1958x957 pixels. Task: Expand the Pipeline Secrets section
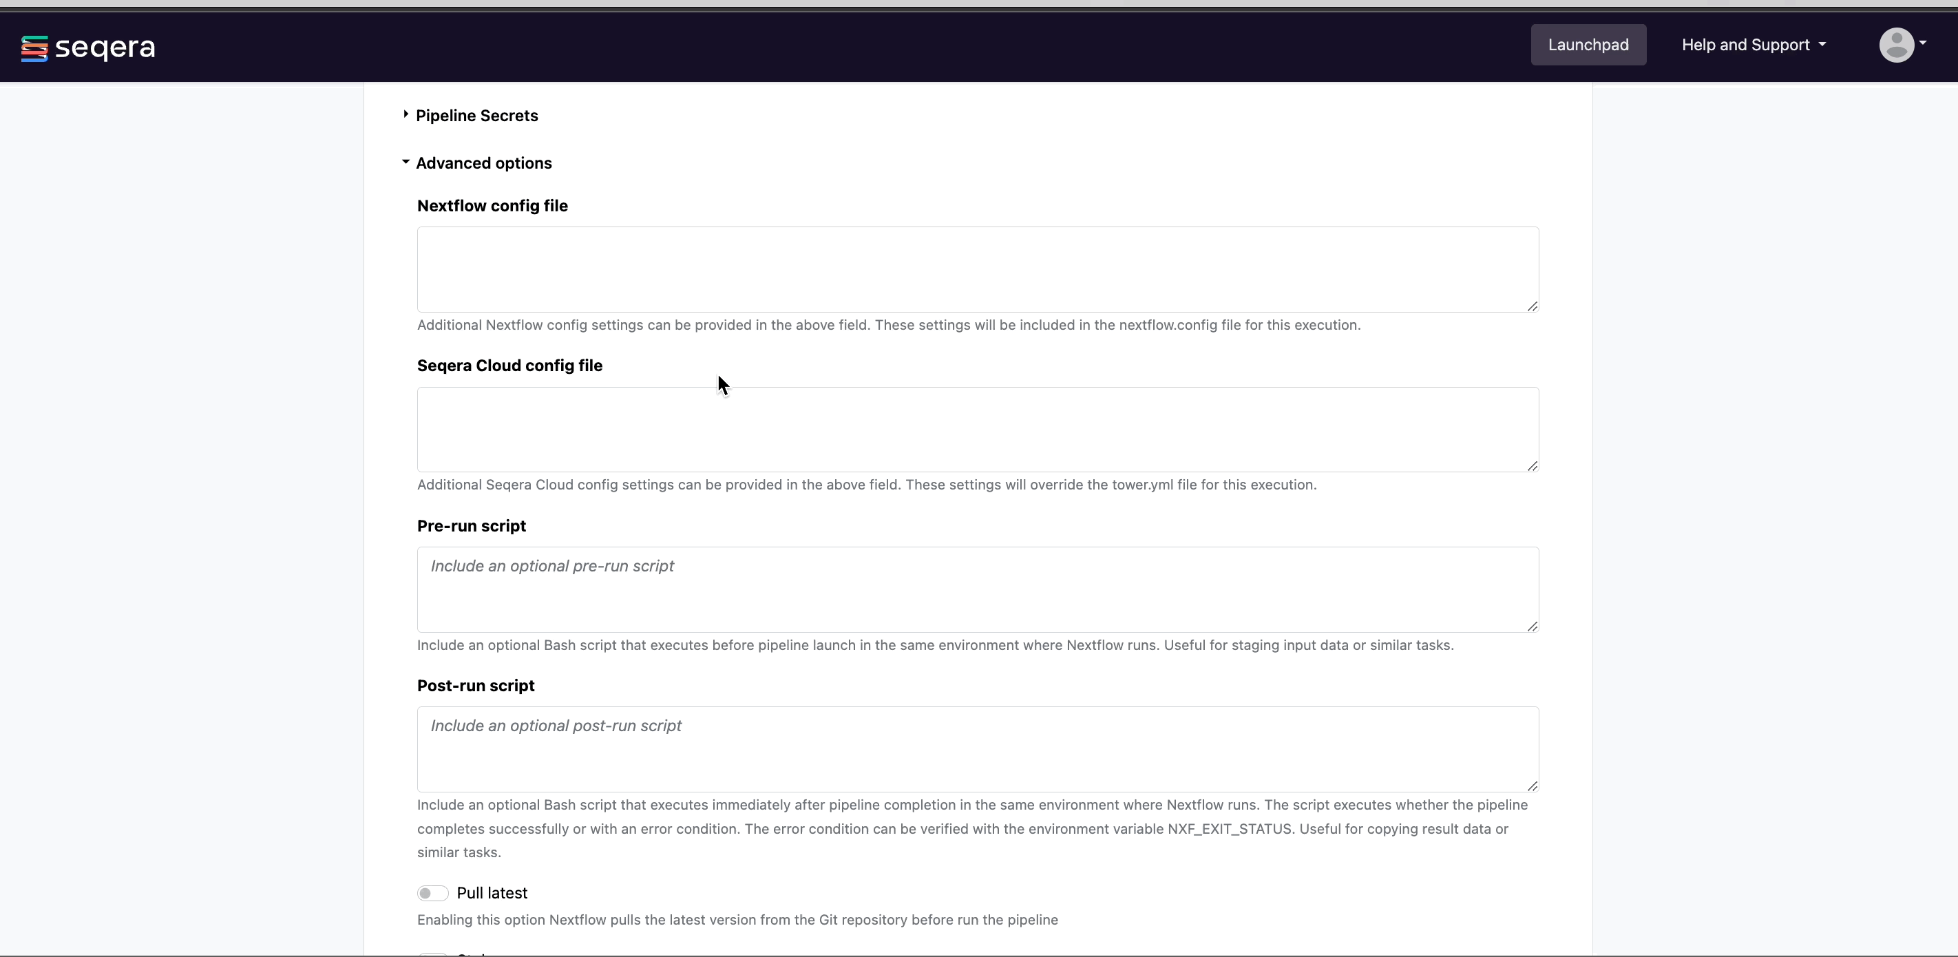click(476, 116)
